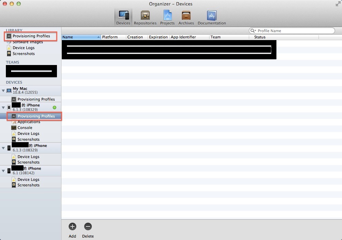The height and width of the screenshot is (240, 342).
Task: Select Provisioning Profiles under the connected iPhone
Action: [x=30, y=116]
